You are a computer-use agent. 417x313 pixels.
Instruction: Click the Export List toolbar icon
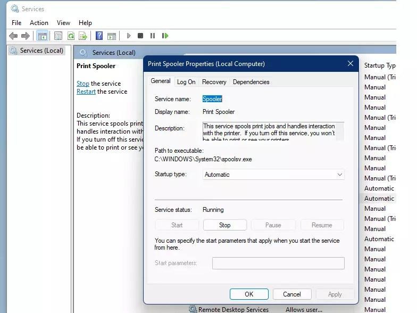(83, 36)
